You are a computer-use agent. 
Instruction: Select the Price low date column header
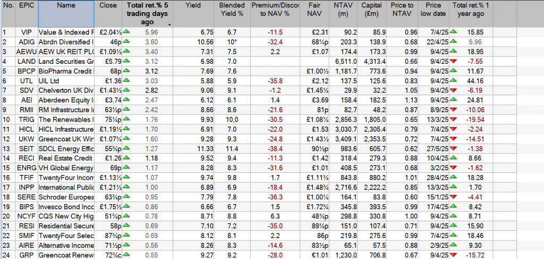pyautogui.click(x=433, y=14)
